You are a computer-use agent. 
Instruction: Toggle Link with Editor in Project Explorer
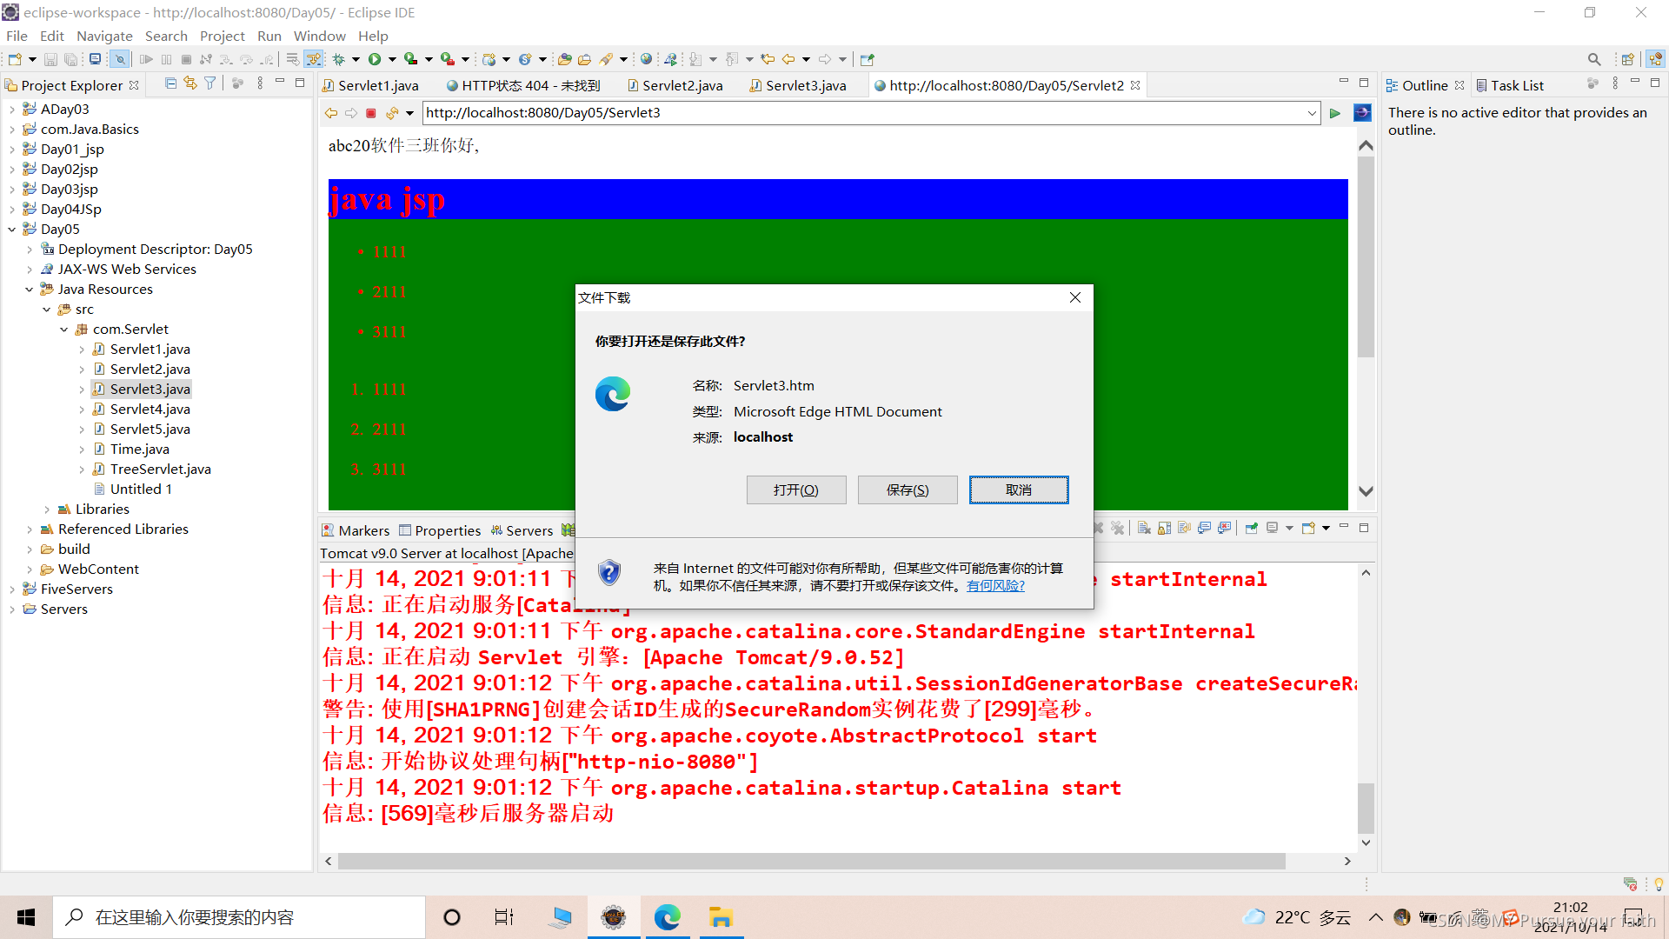(x=190, y=83)
